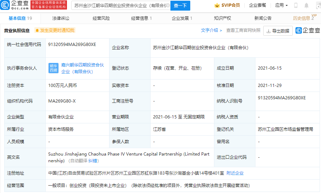The image size is (321, 193).
Task: Select 企业类型 value 有限合伙企业
Action: pos(61,117)
